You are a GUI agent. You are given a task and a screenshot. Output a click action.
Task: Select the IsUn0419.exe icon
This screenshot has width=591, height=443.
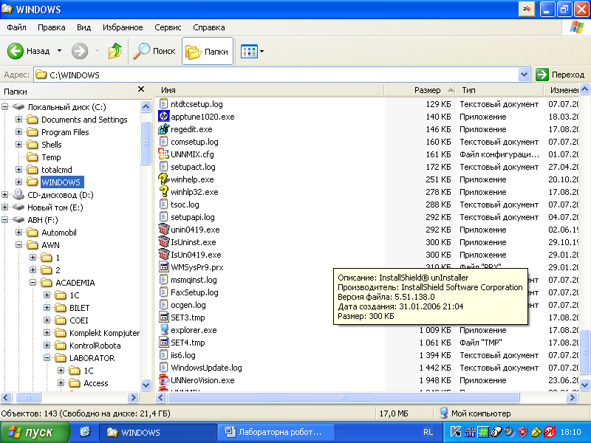163,254
